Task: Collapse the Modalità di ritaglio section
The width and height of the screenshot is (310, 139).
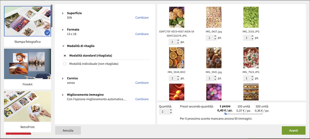Action: pyautogui.click(x=63, y=46)
